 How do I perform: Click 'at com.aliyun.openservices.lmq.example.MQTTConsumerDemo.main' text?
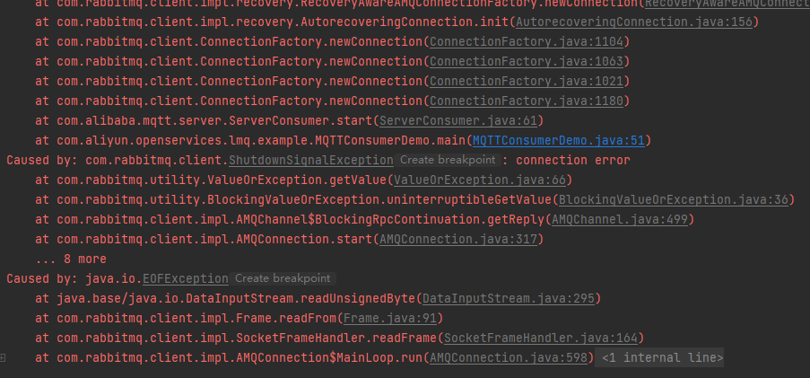(x=250, y=141)
